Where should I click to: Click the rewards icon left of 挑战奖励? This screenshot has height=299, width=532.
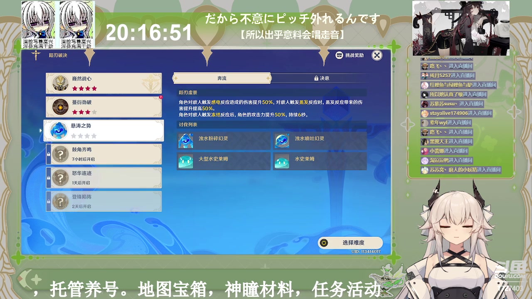click(339, 55)
